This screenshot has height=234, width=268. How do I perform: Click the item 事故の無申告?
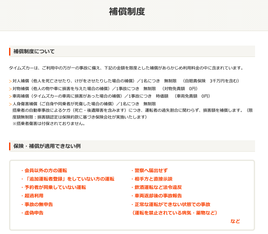pyautogui.click(x=39, y=204)
